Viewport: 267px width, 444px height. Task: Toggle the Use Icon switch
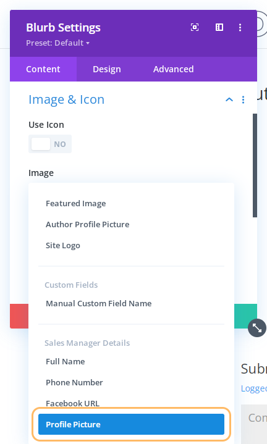pos(50,144)
